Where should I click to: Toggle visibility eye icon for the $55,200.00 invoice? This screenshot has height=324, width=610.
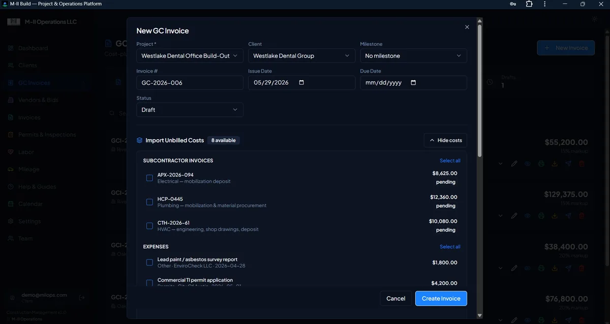click(x=528, y=164)
